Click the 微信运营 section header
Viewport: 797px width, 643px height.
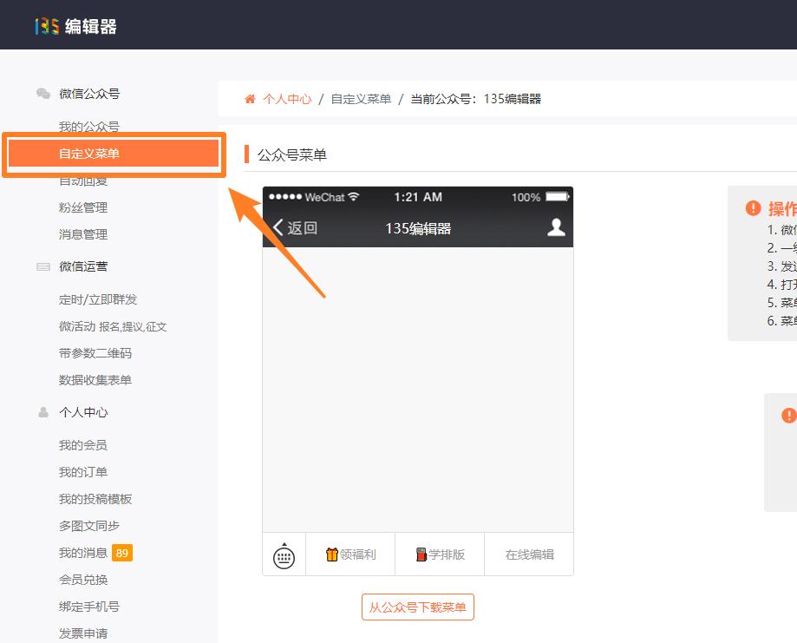83,266
